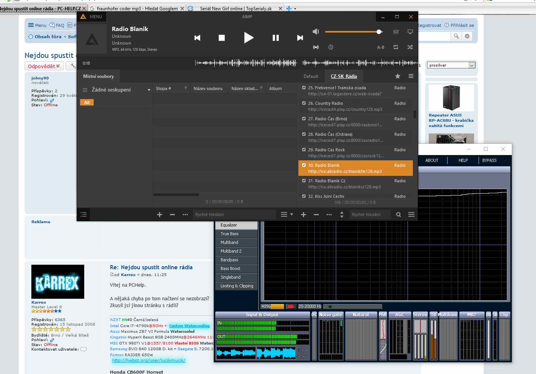Select the All group filter
The height and width of the screenshot is (374, 536).
(87, 102)
